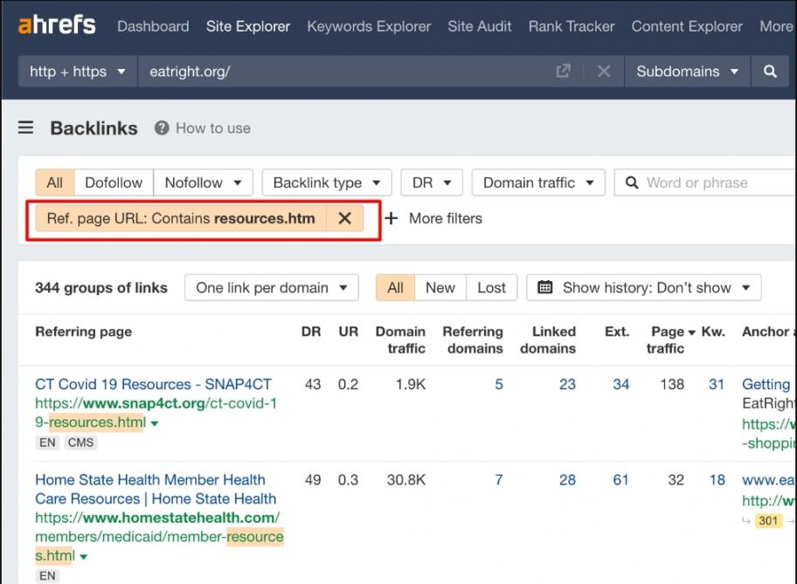Open the hamburger sidebar menu
Screen dimensions: 797x584
click(x=26, y=127)
